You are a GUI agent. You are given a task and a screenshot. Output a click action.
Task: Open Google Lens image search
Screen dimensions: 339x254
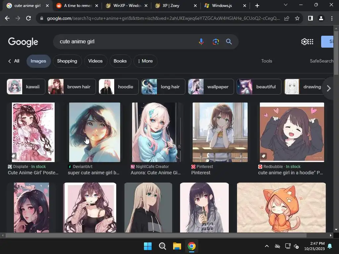point(216,41)
